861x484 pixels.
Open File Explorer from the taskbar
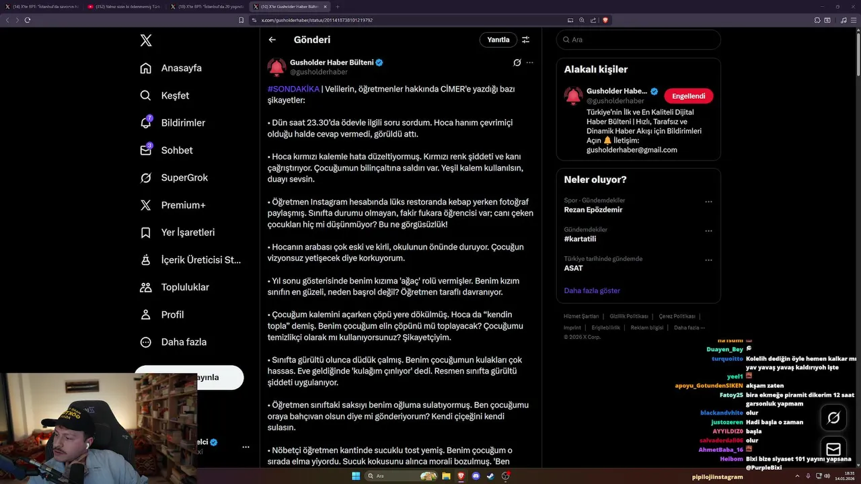[x=447, y=476]
